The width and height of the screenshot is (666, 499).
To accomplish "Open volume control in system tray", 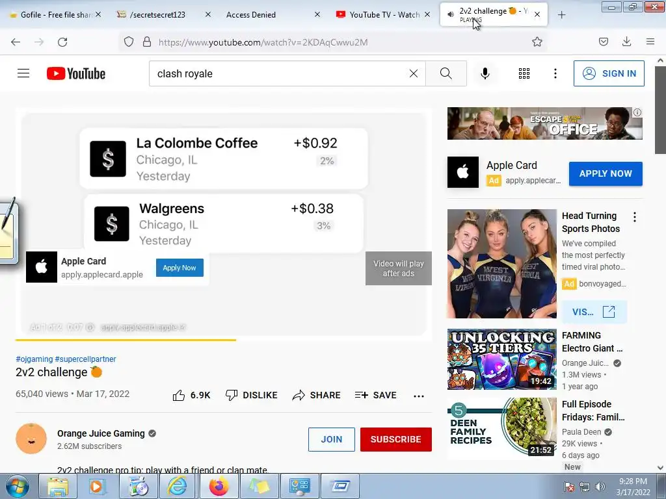I will [600, 487].
